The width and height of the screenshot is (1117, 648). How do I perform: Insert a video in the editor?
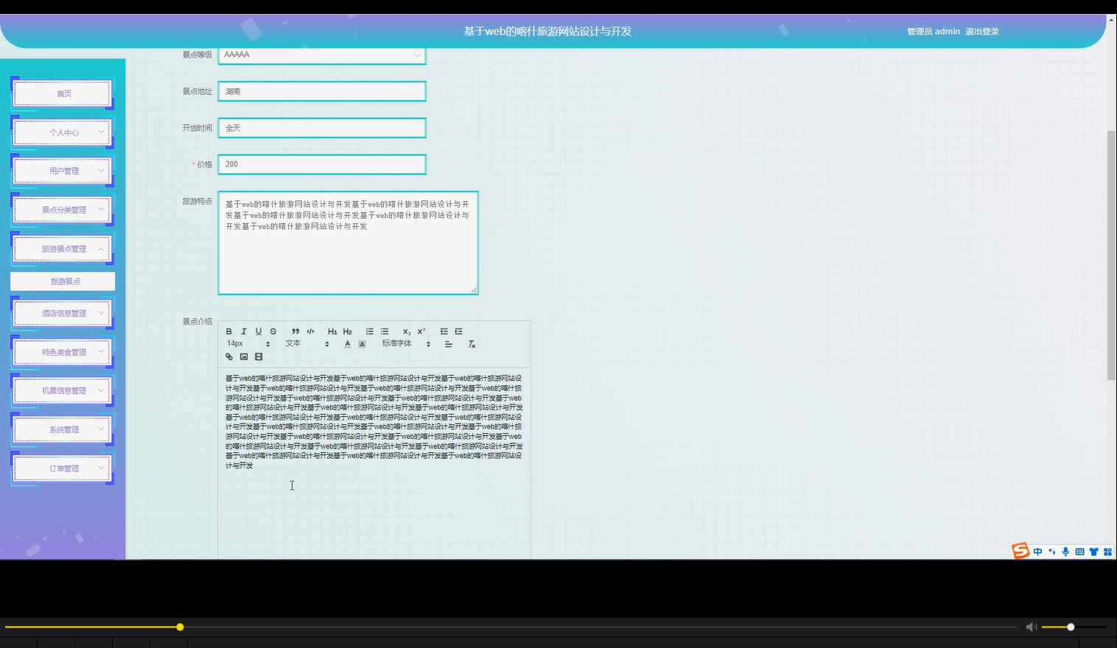[x=259, y=356]
